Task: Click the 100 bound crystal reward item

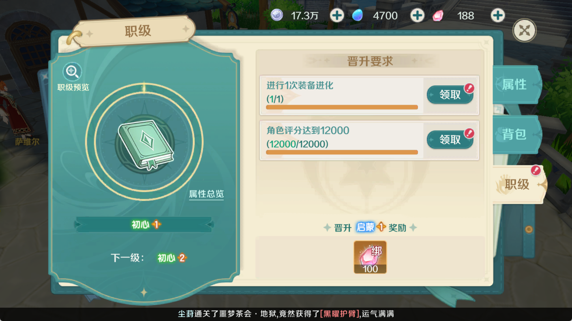Action: coord(370,258)
